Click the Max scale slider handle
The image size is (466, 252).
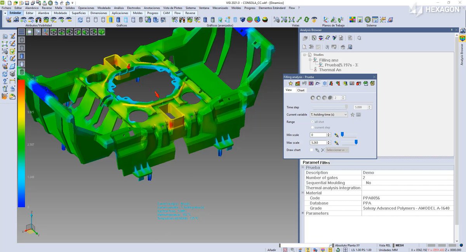coord(356,141)
